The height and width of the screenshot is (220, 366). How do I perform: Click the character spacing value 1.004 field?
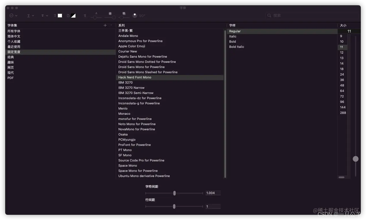tap(213, 193)
